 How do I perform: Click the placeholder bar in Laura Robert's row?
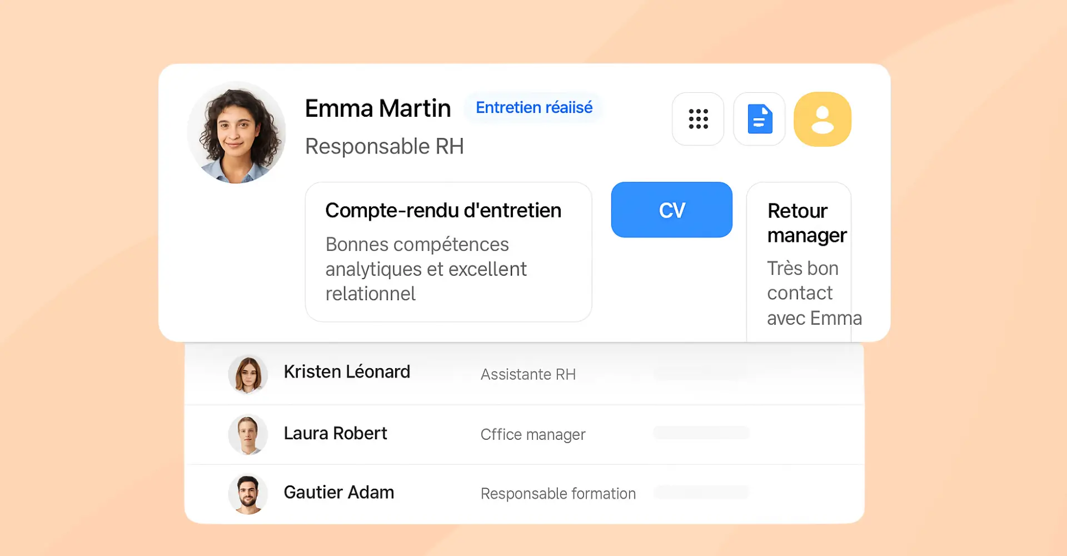[701, 433]
